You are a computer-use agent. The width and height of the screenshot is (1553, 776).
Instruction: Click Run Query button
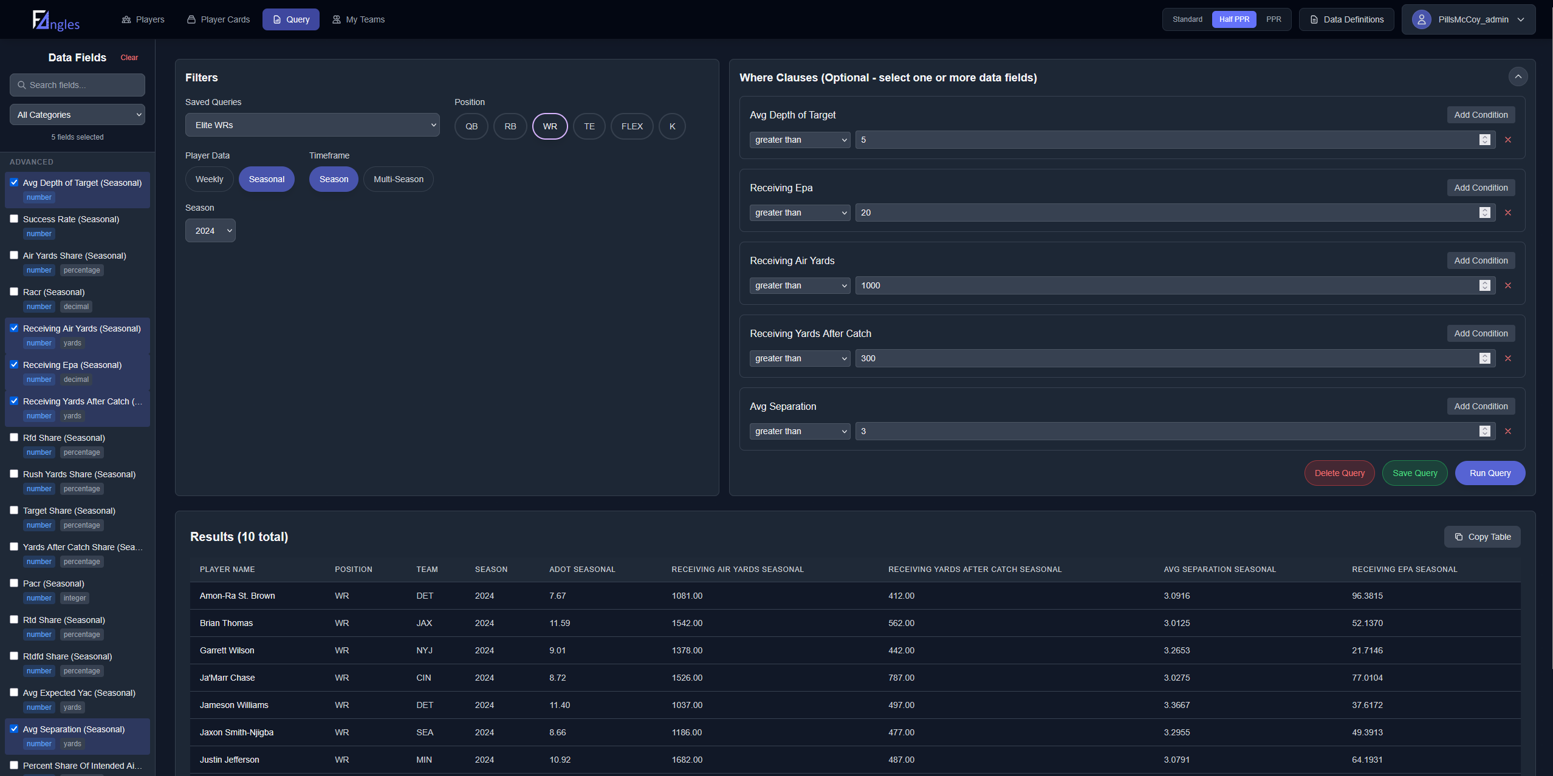pos(1490,473)
